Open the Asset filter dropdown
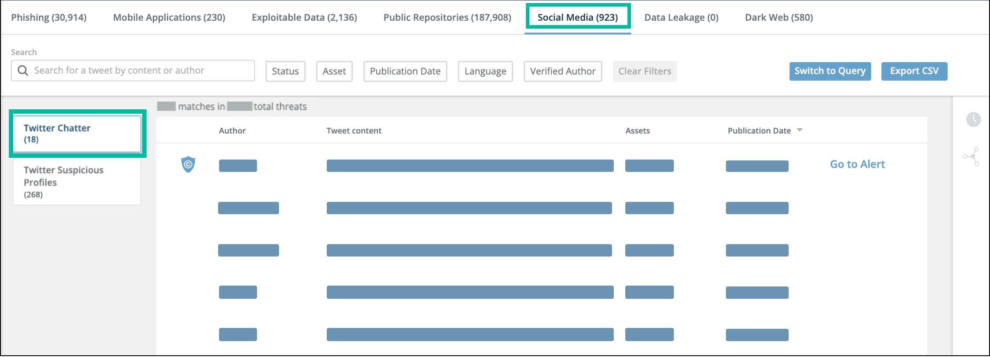Viewport: 990px width, 357px height. pyautogui.click(x=334, y=71)
